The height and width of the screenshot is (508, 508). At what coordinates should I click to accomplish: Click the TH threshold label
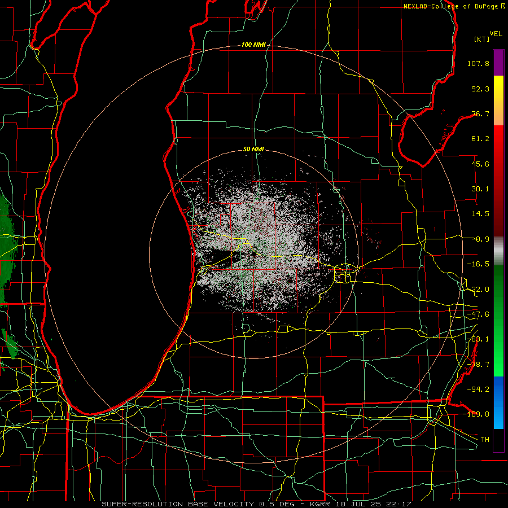(485, 439)
